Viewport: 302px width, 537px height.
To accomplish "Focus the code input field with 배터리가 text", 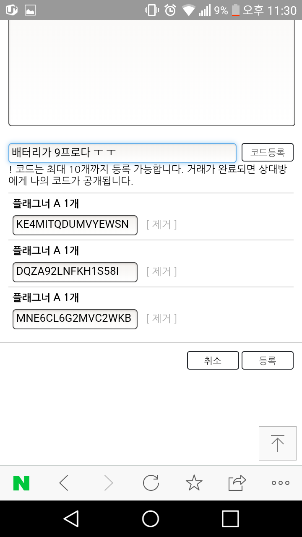I will tap(122, 153).
